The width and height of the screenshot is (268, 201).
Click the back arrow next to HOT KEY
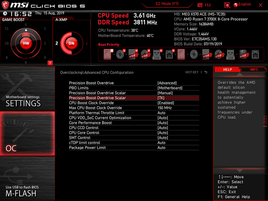(206, 72)
